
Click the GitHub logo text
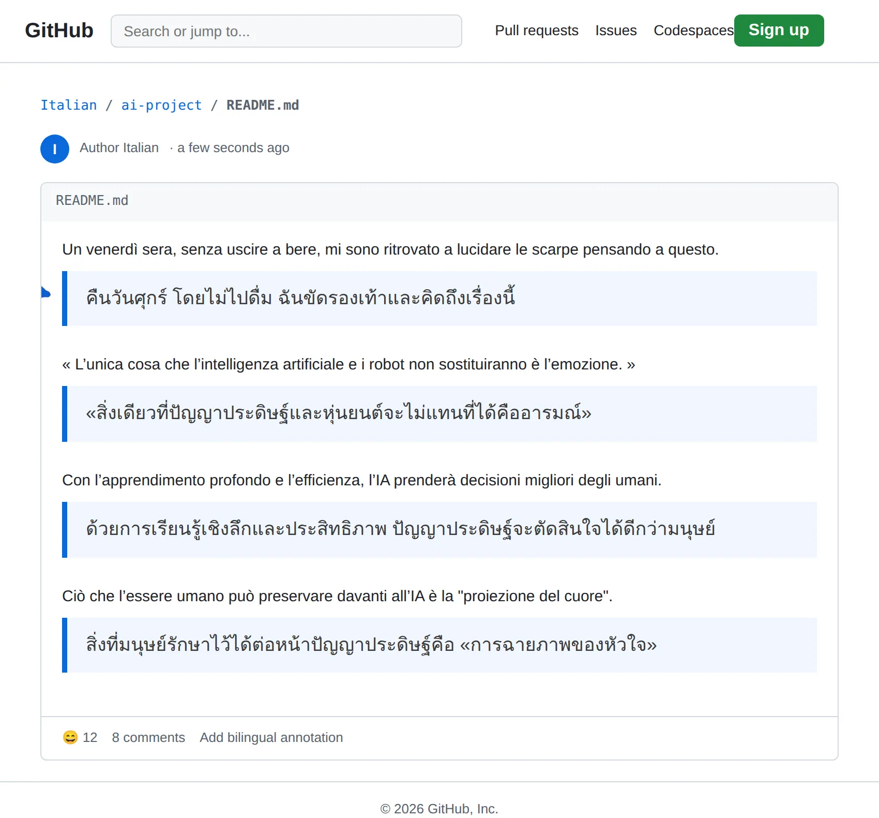(59, 31)
